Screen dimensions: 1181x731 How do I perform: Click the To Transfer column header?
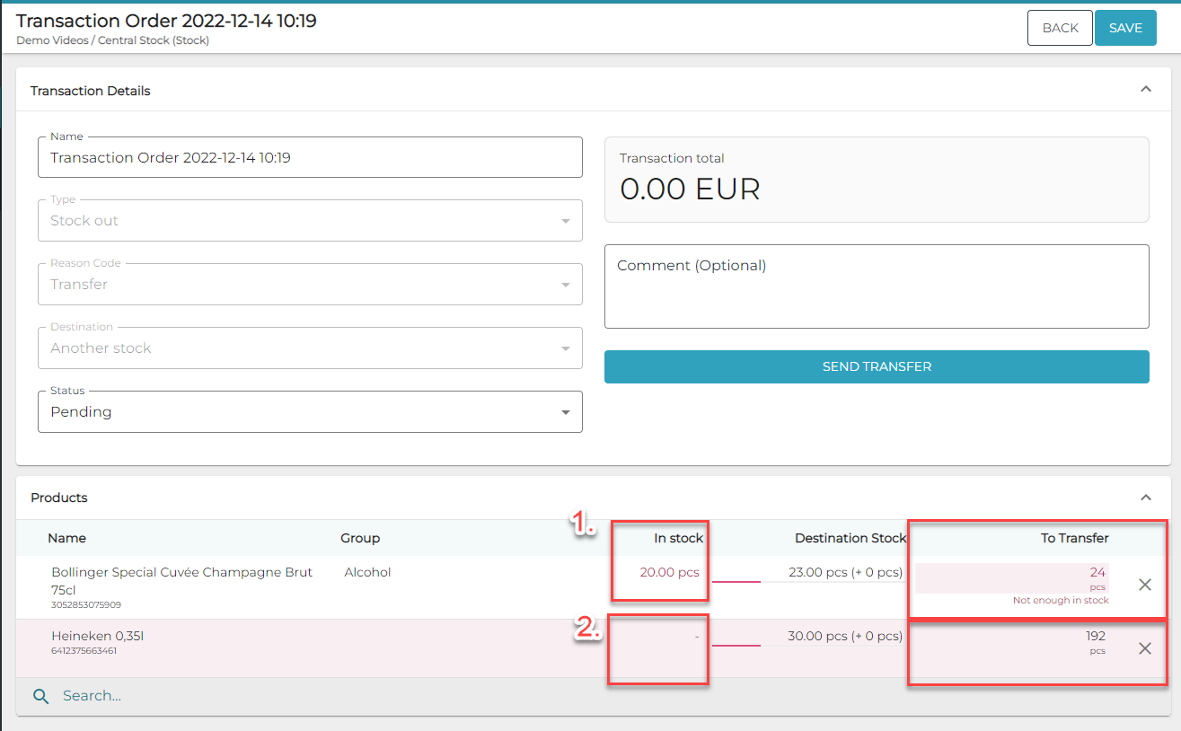(x=1074, y=539)
